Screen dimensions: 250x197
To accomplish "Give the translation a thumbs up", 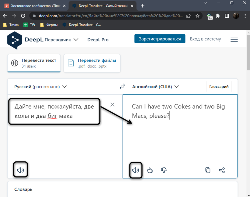I will (150, 170).
